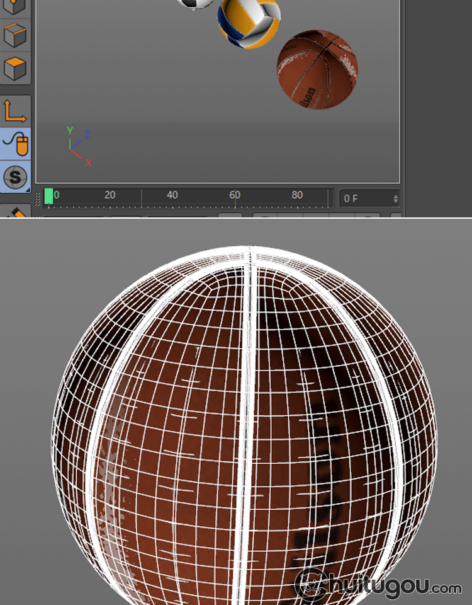472x605 pixels.
Task: Select the Edges mode cube icon
Action: [14, 35]
